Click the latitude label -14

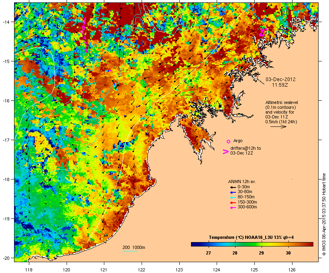coord(6,22)
